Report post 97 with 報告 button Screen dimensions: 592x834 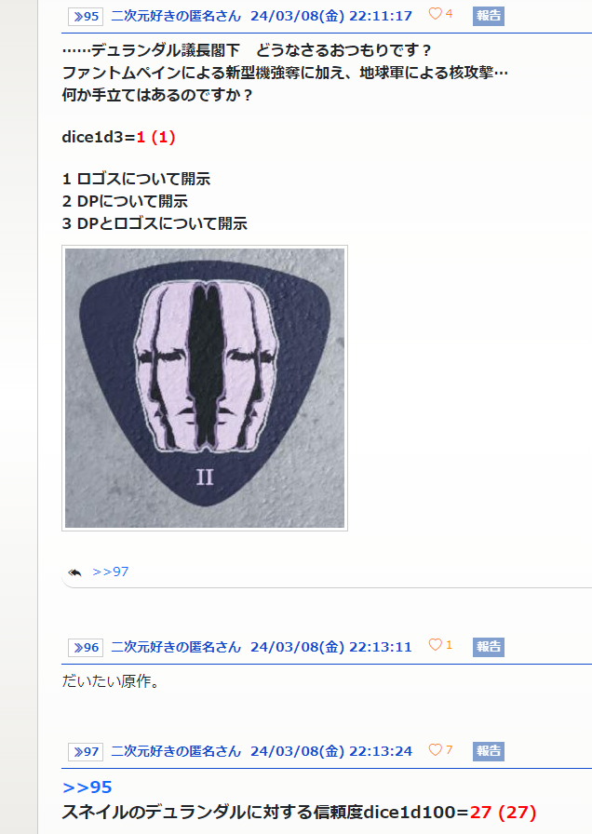489,751
